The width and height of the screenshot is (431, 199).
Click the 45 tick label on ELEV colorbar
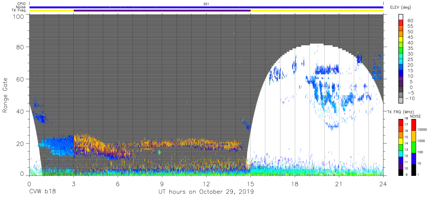pyautogui.click(x=410, y=37)
